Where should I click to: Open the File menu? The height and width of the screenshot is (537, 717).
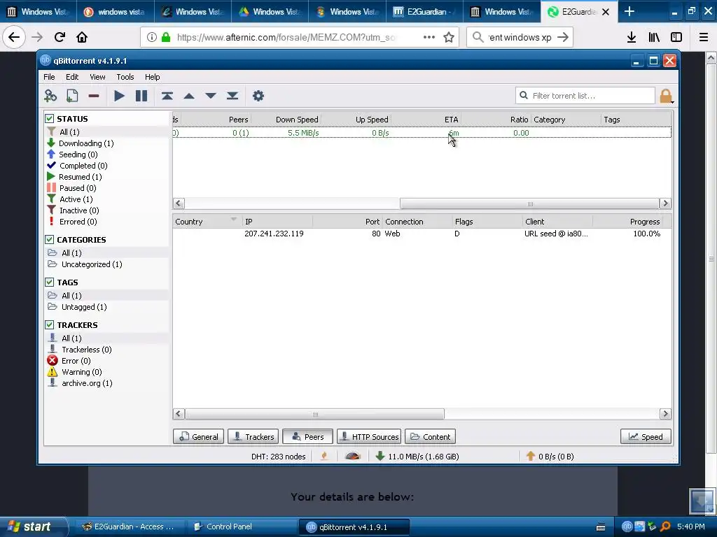click(49, 77)
